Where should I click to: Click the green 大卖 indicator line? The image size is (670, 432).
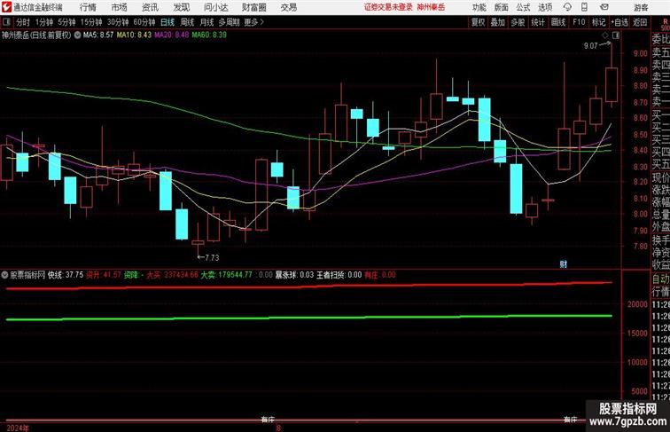click(309, 318)
